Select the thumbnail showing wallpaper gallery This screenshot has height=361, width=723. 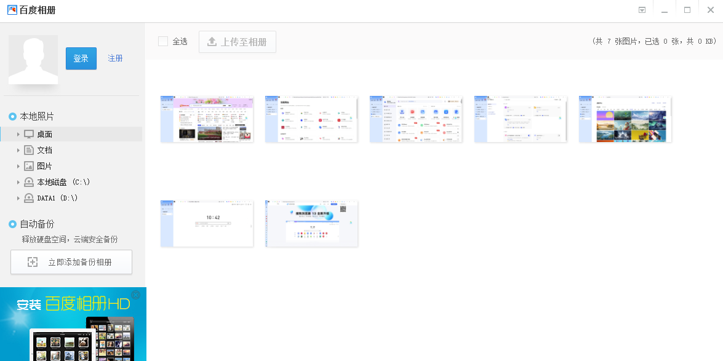tap(625, 119)
